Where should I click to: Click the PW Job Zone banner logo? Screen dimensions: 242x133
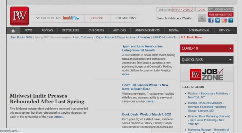207,75
